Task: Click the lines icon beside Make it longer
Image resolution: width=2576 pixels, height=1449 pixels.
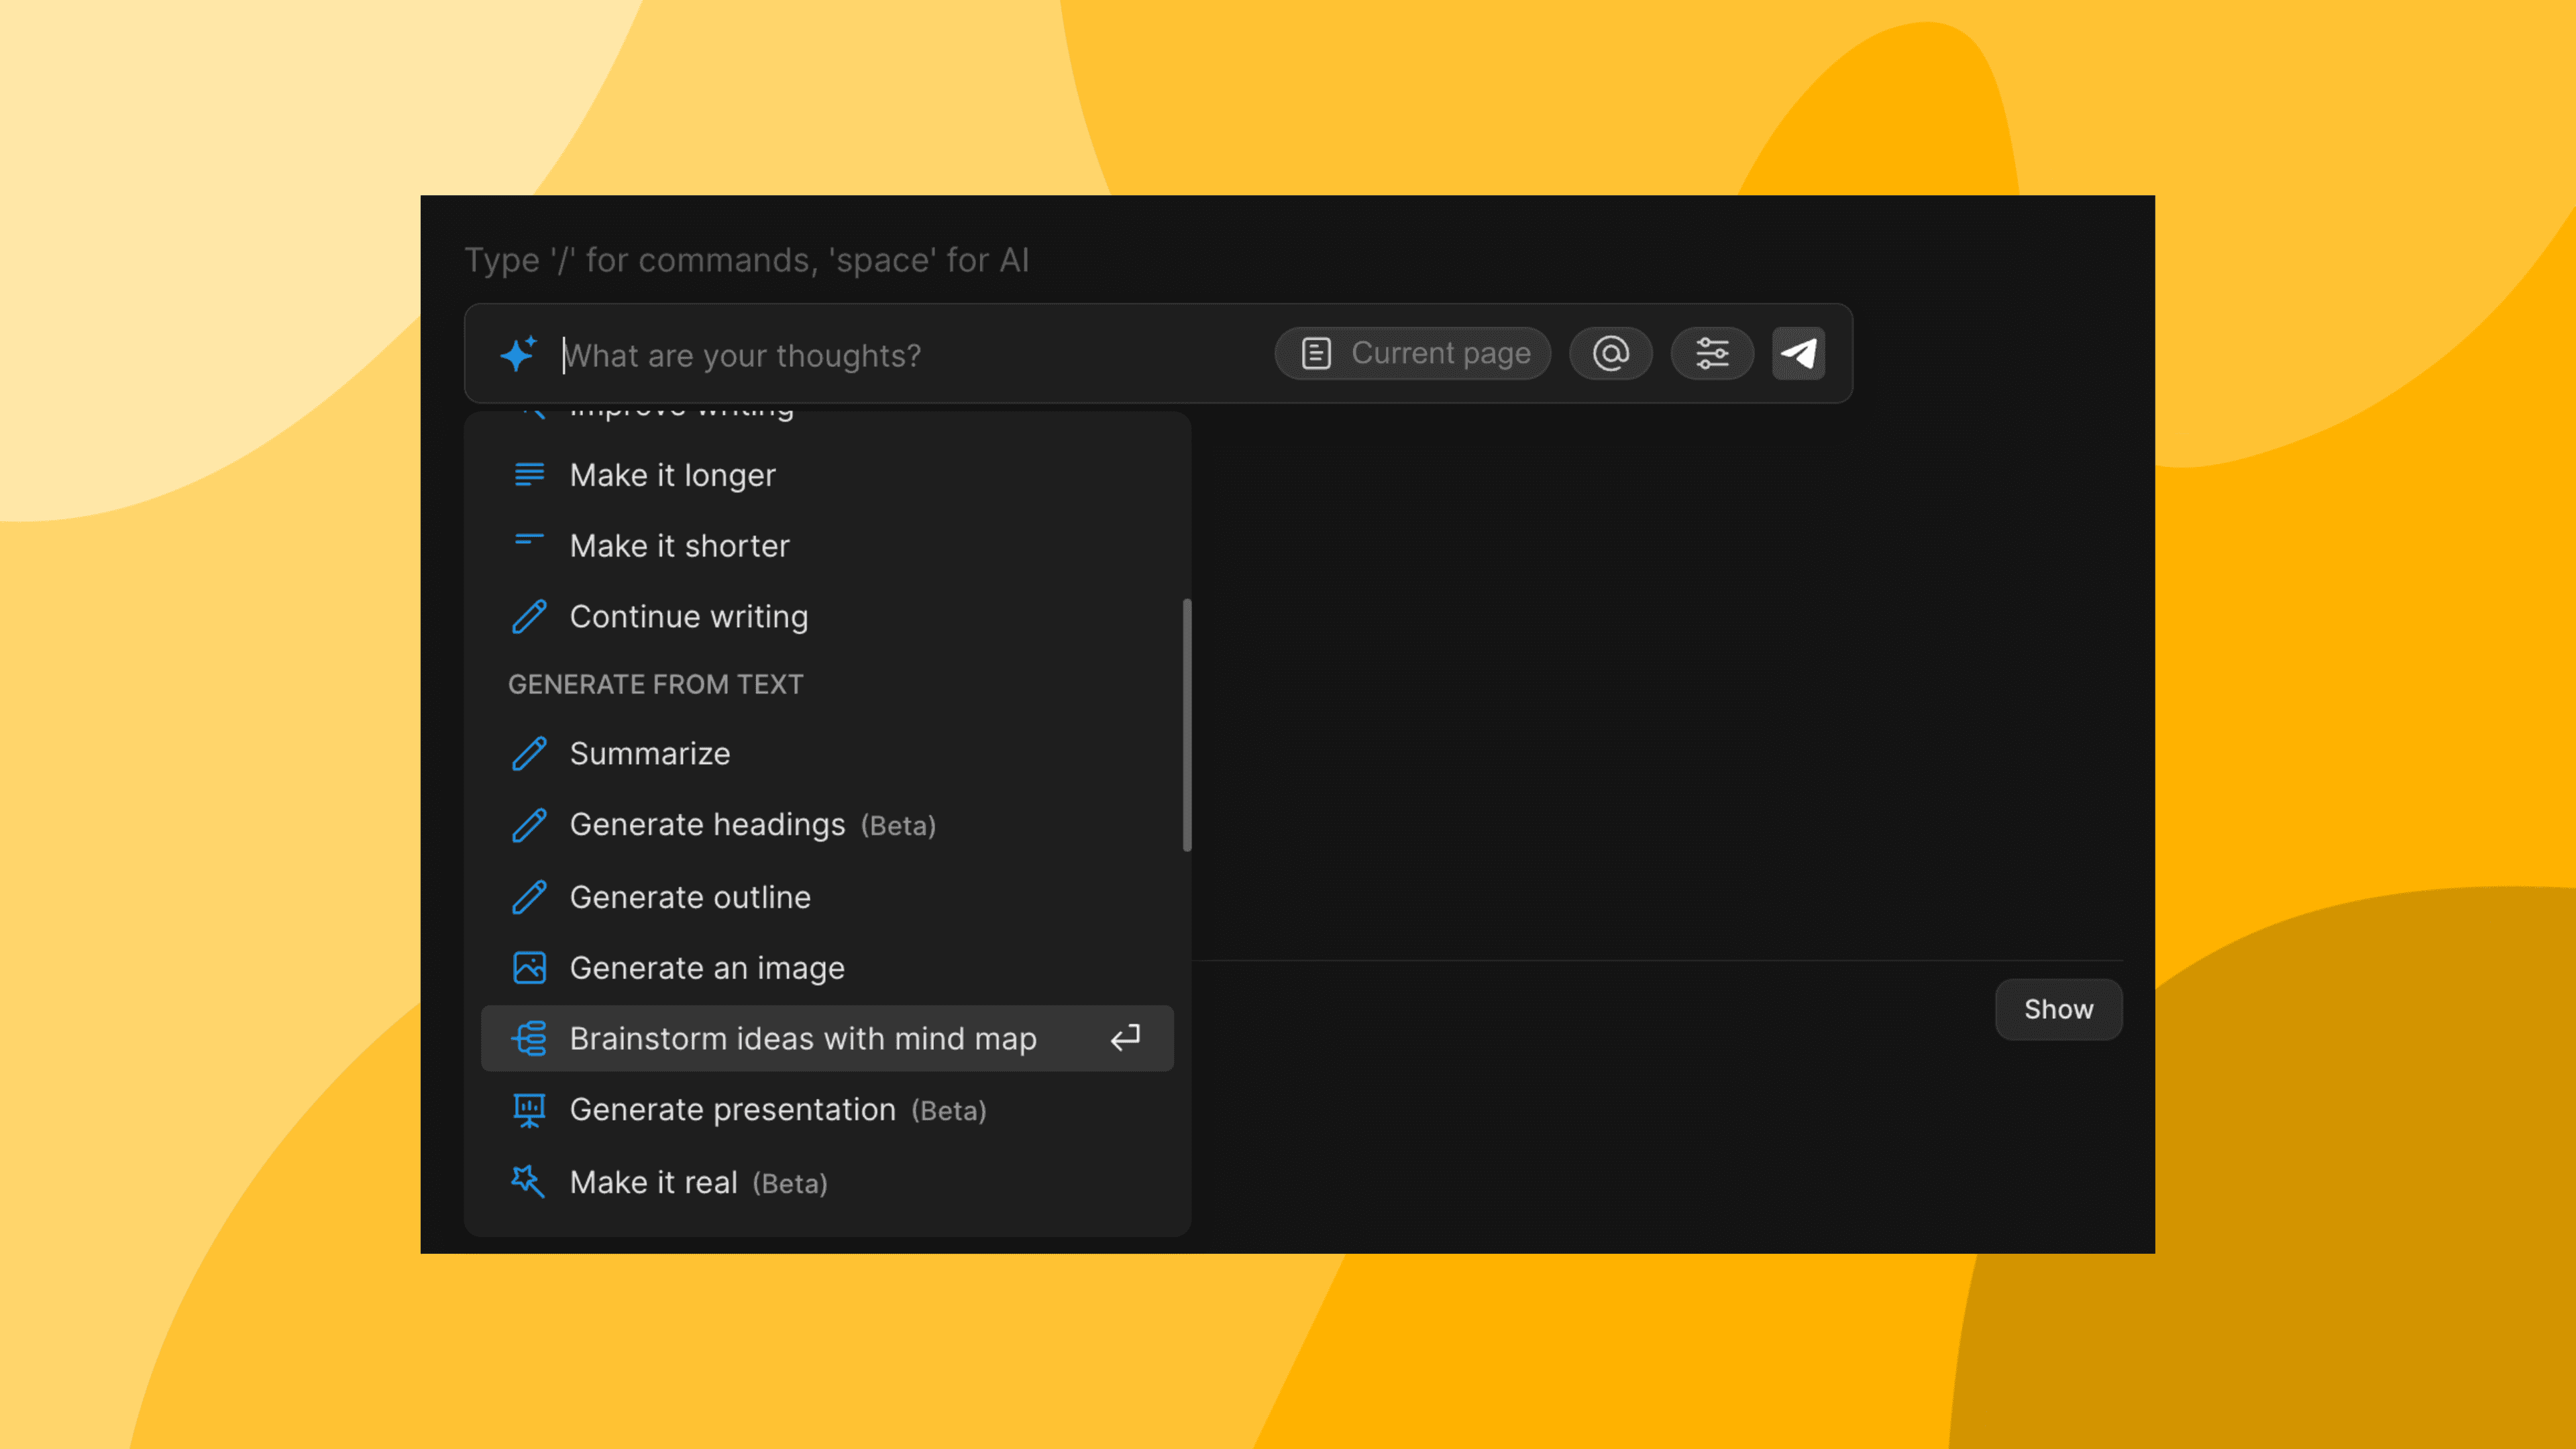Action: 529,474
